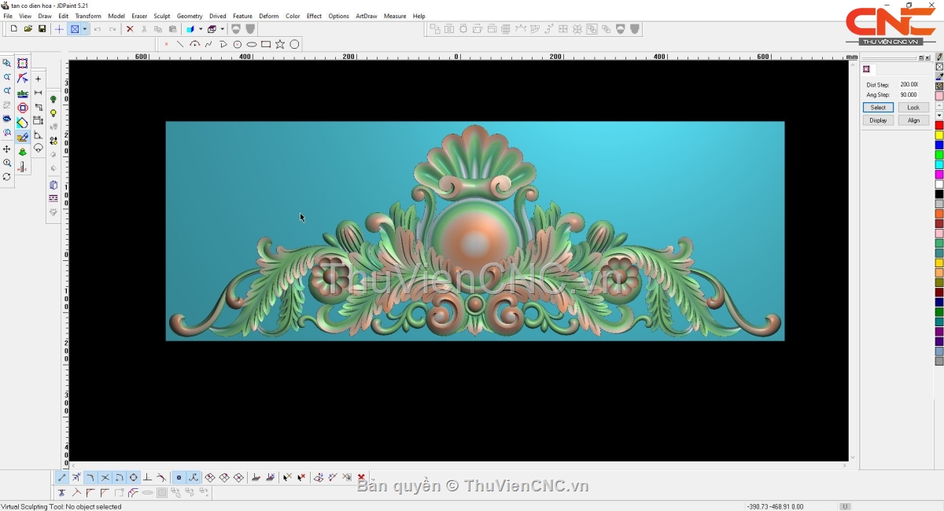944x511 pixels.
Task: Select the spline curve drawing tool
Action: click(209, 44)
